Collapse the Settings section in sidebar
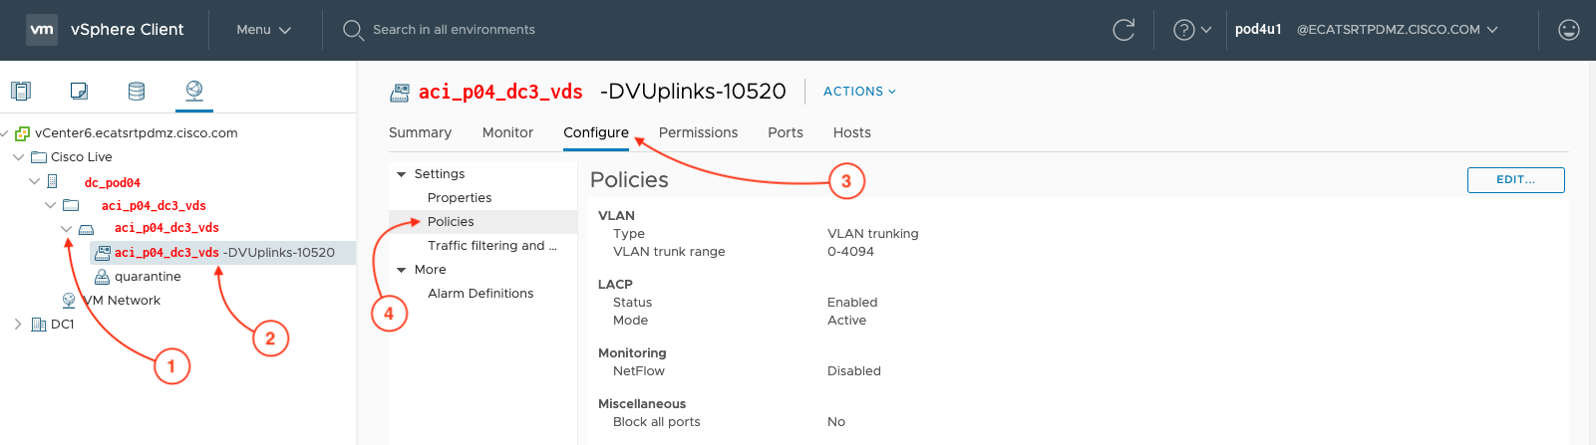Image resolution: width=1596 pixels, height=445 pixels. (402, 174)
